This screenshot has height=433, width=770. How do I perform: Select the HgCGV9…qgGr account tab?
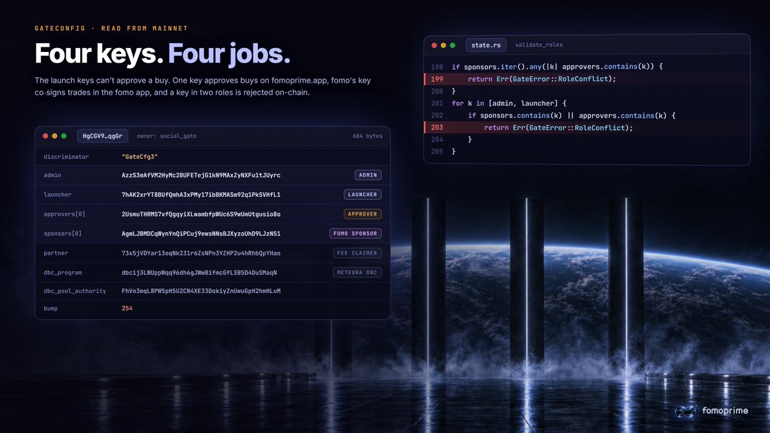103,136
